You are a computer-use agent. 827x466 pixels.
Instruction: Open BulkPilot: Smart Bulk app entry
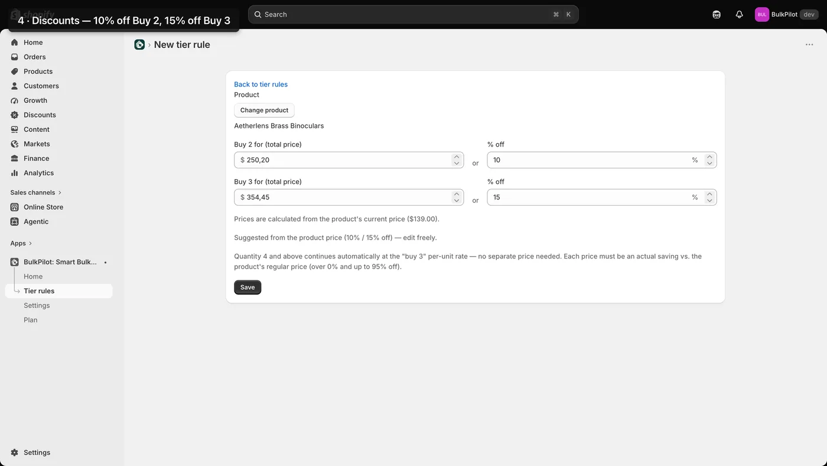59,262
